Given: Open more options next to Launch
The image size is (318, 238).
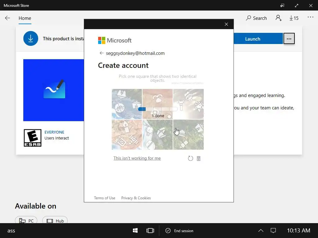Looking at the screenshot, I should tap(289, 39).
